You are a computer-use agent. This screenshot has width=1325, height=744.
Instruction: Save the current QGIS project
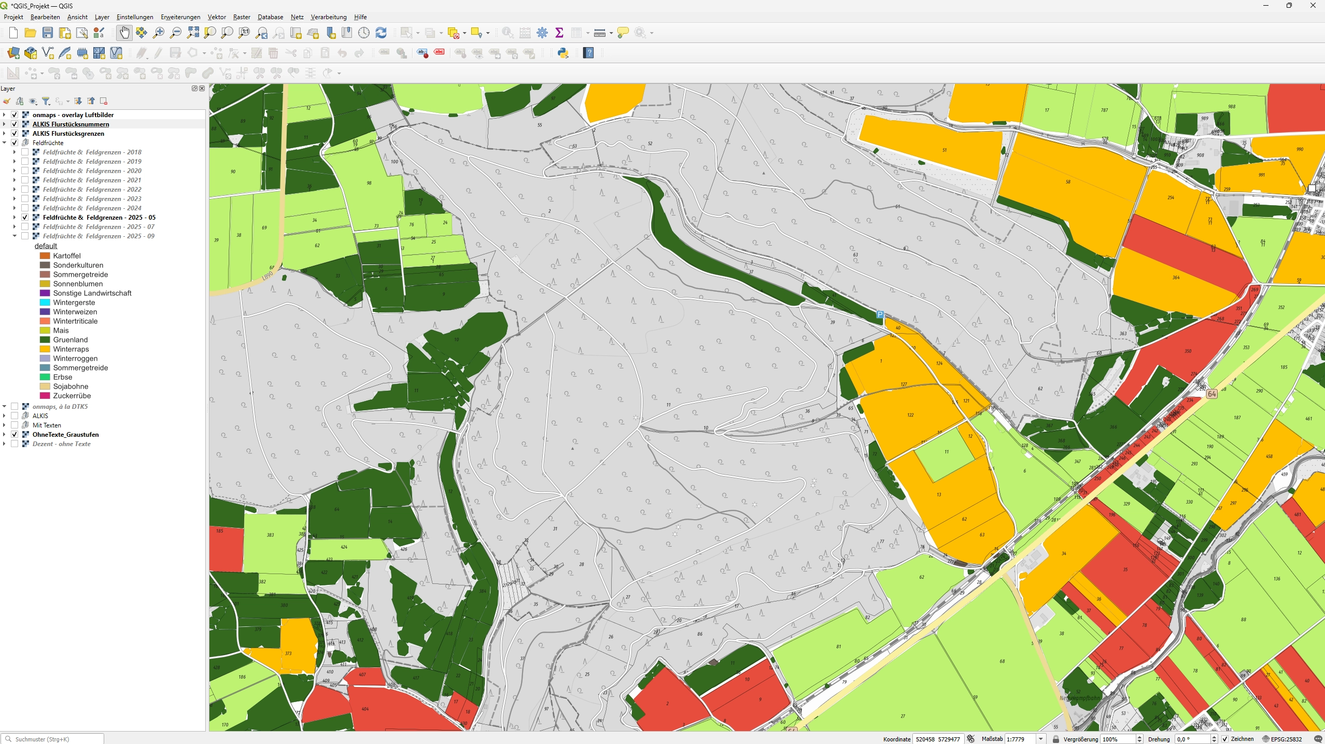pos(47,32)
